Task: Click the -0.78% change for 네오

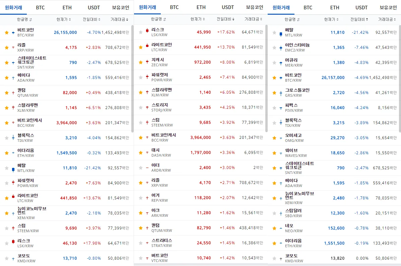Action: pyautogui.click(x=361, y=228)
